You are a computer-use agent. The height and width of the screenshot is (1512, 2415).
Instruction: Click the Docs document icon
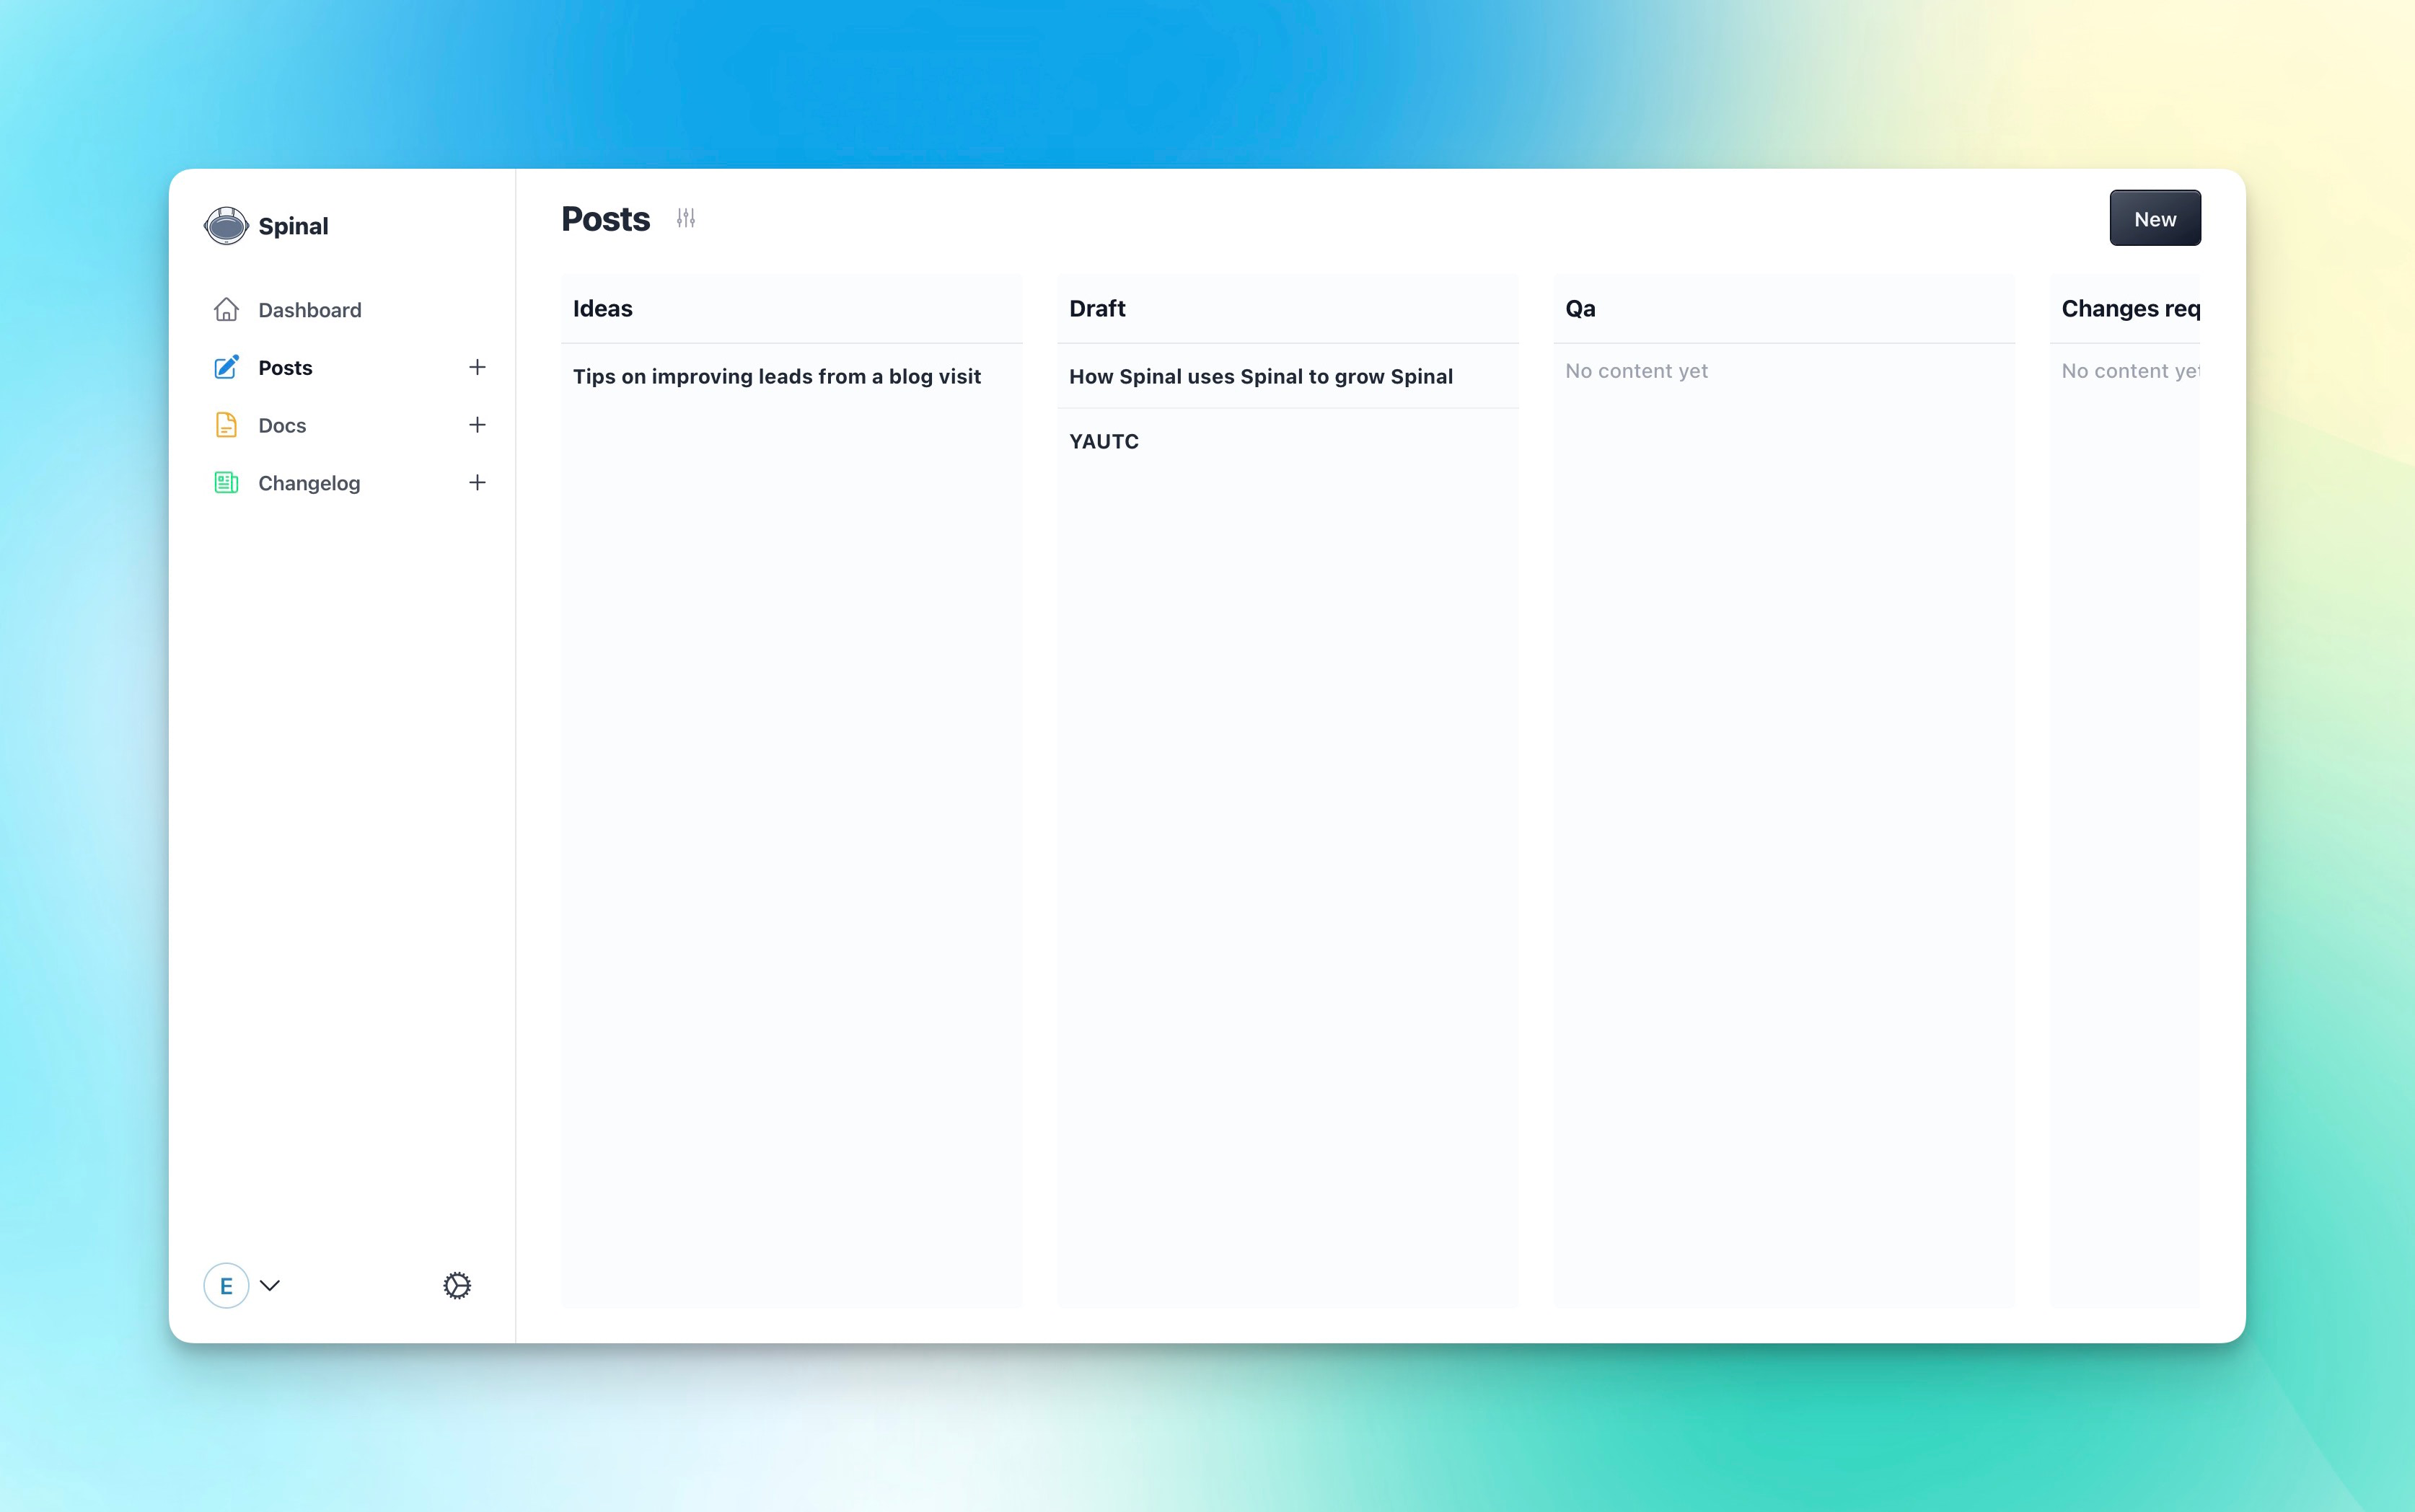226,425
